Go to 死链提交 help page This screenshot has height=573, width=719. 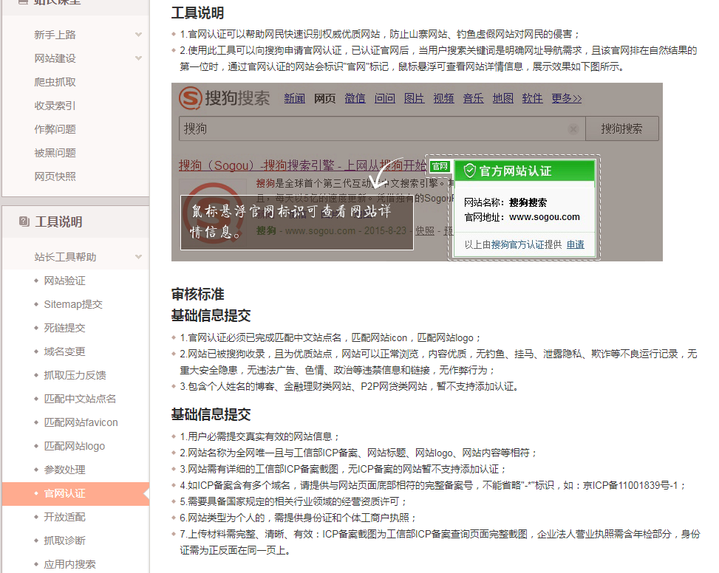click(64, 328)
